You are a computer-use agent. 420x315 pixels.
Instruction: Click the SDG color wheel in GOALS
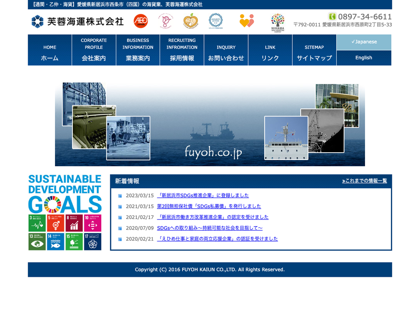pos(53,204)
